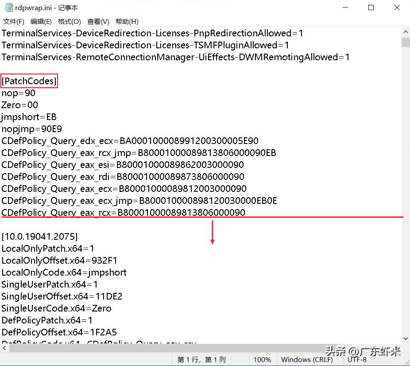Open the 查看(V) menu

coord(98,21)
